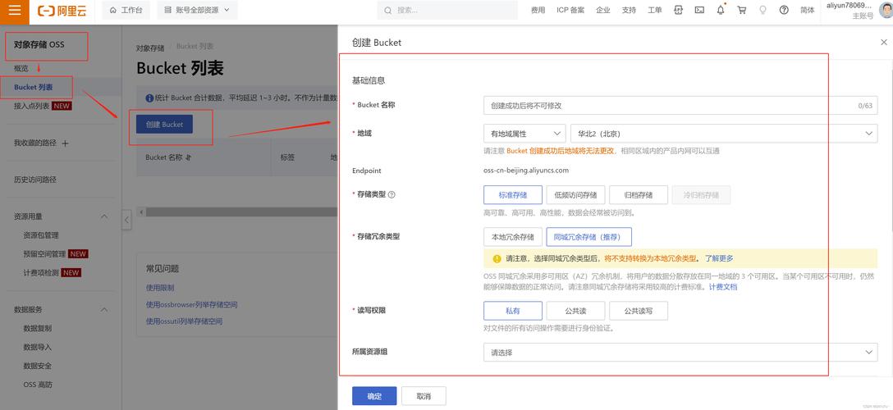
Task: Click the plus icon next to 我收藏的路径
Action: click(66, 143)
